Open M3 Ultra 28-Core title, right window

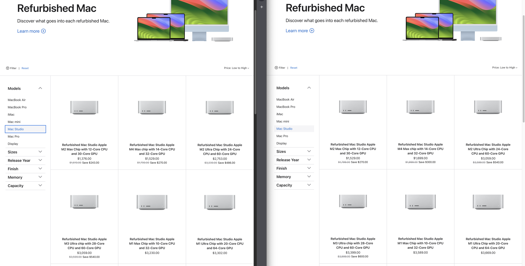353,243
